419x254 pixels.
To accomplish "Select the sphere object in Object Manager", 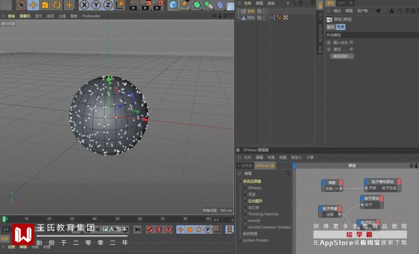I will point(250,18).
